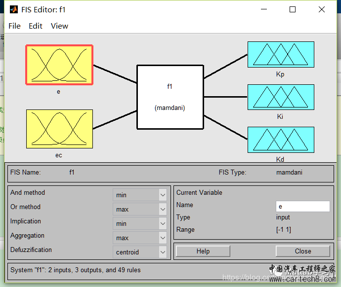The height and width of the screenshot is (287, 341).
Task: Open the File menu
Action: point(14,26)
